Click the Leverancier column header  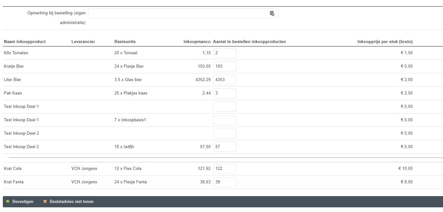tap(83, 42)
